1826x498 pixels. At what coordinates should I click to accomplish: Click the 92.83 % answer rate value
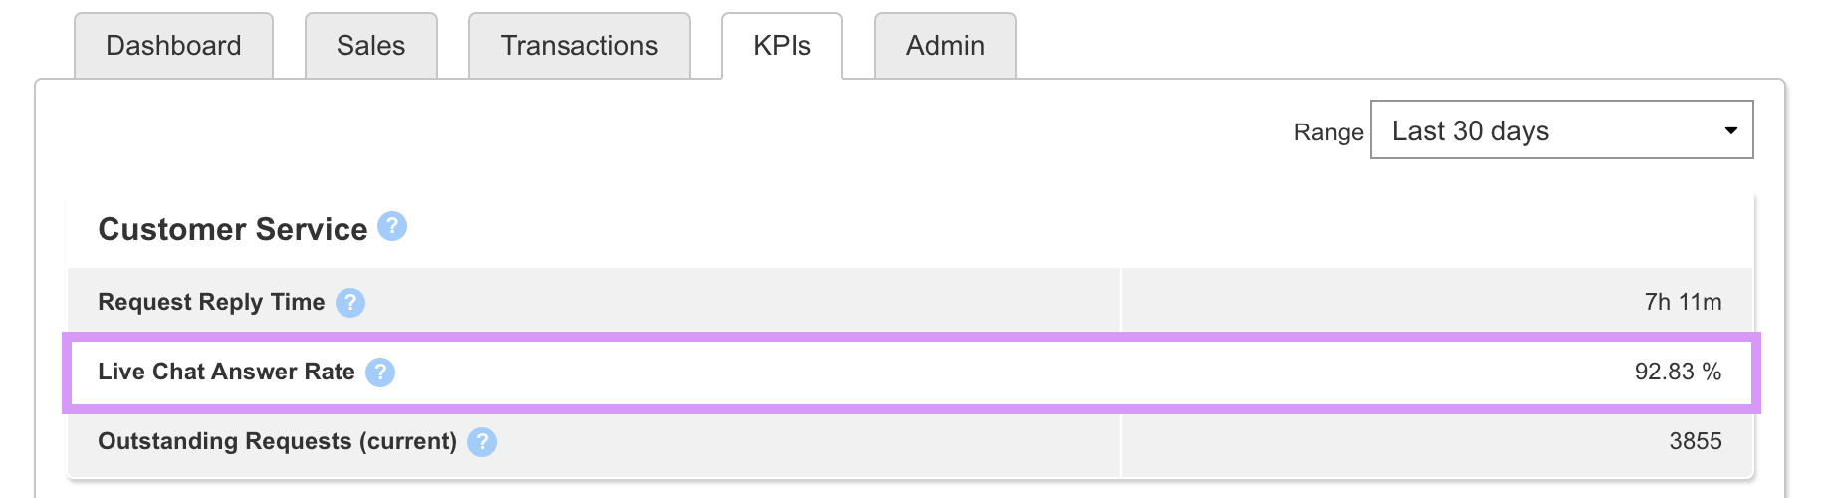[x=1678, y=372]
